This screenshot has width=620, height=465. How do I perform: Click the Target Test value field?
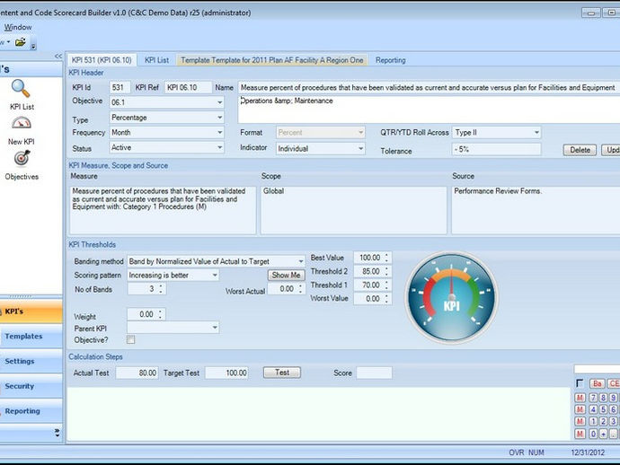[x=226, y=373]
